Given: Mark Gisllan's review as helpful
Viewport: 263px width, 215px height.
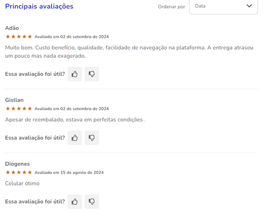Looking at the screenshot, I should tap(75, 138).
